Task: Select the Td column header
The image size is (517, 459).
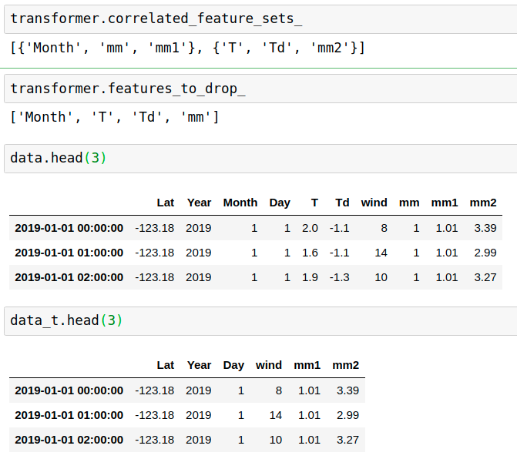Action: point(342,203)
